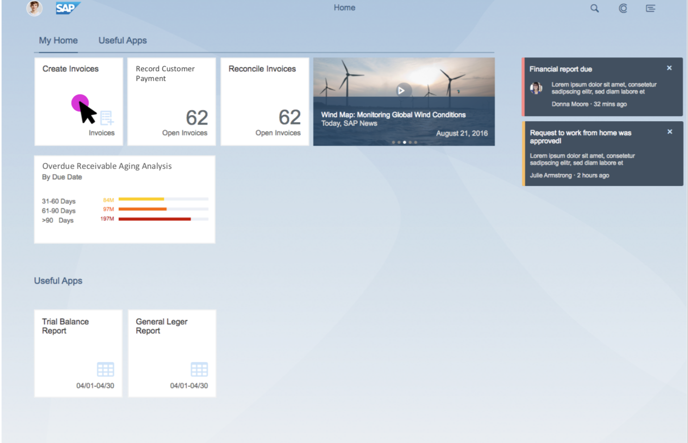This screenshot has height=443, width=688.
Task: Click the August 21, 2016 date
Action: [x=462, y=133]
